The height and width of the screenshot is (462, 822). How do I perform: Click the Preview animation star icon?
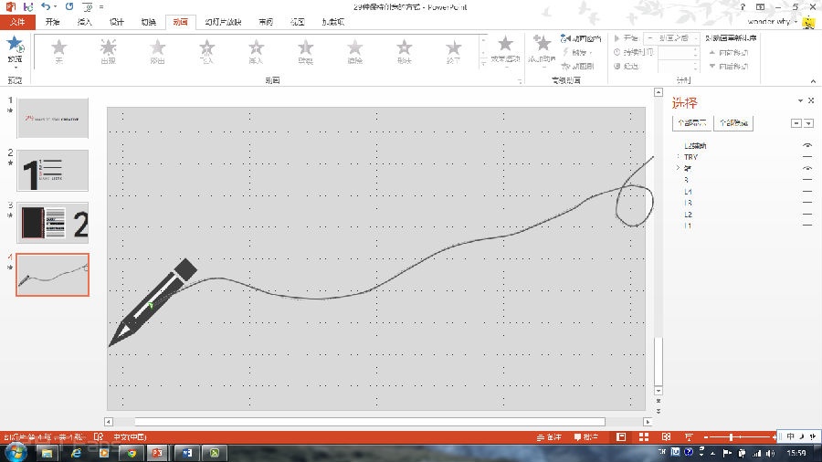coord(15,45)
